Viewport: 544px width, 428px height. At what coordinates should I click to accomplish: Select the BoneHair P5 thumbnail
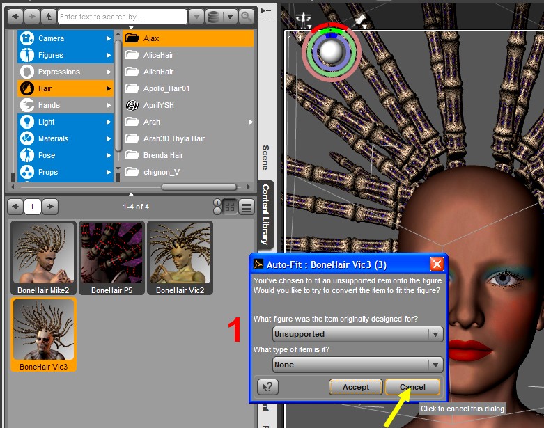click(x=111, y=258)
